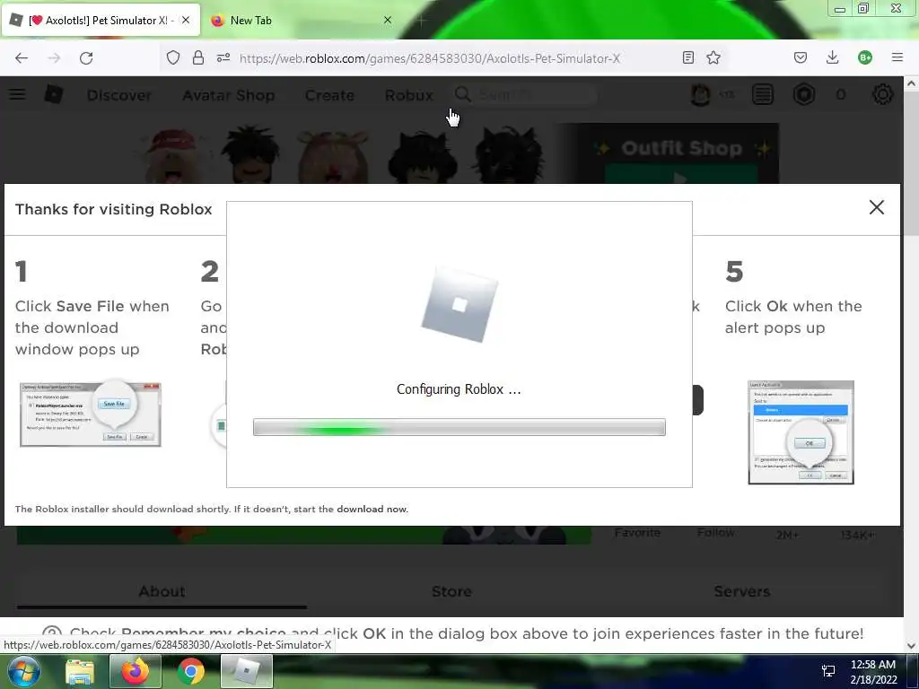This screenshot has height=689, width=919.
Task: Click the Configuring Roblox progress bar
Action: click(x=459, y=427)
